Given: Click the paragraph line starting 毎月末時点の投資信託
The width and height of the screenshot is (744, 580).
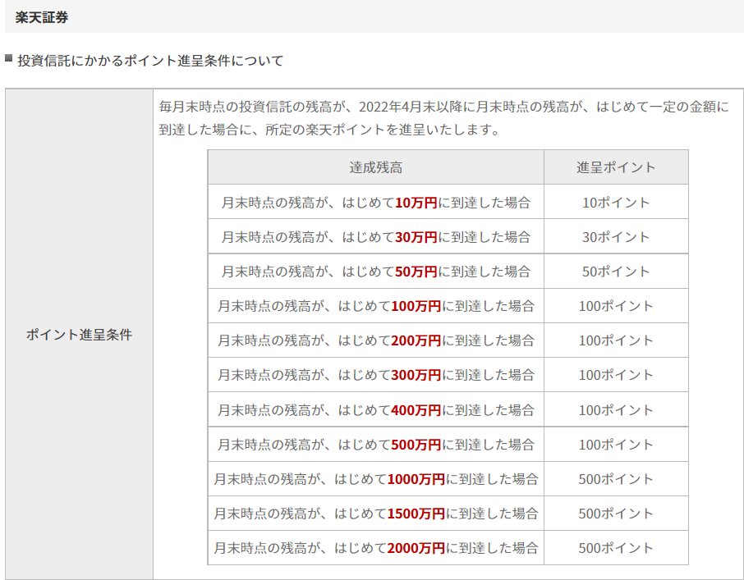Looking at the screenshot, I should 443,107.
